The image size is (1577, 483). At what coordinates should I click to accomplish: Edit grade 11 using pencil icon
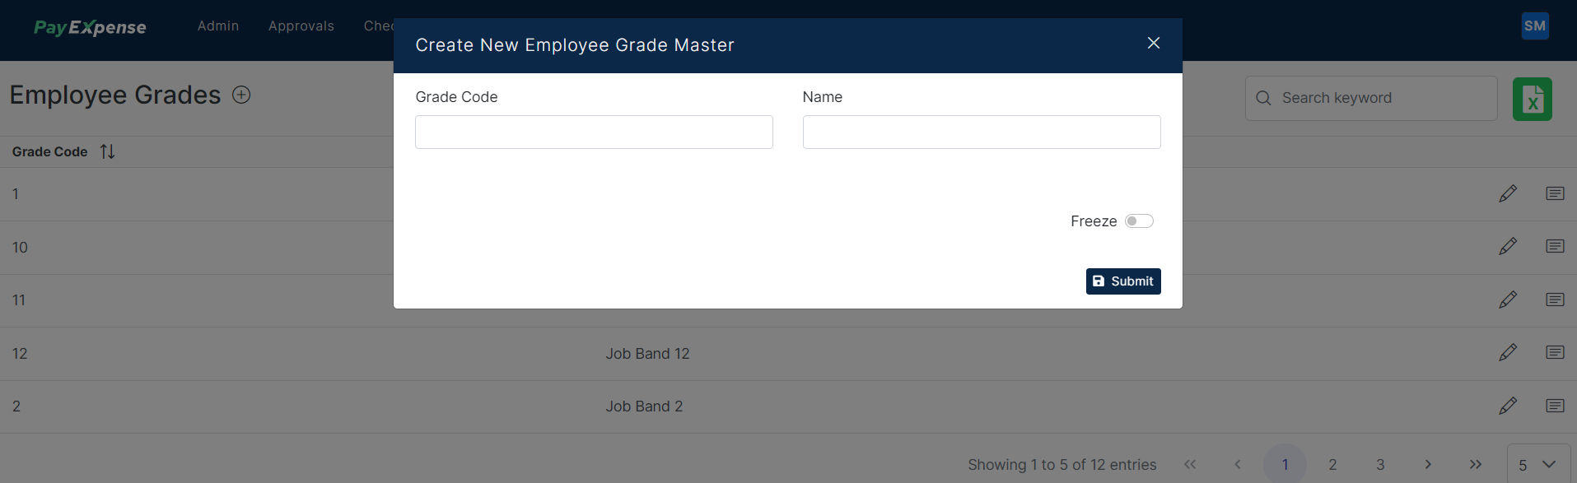1508,300
